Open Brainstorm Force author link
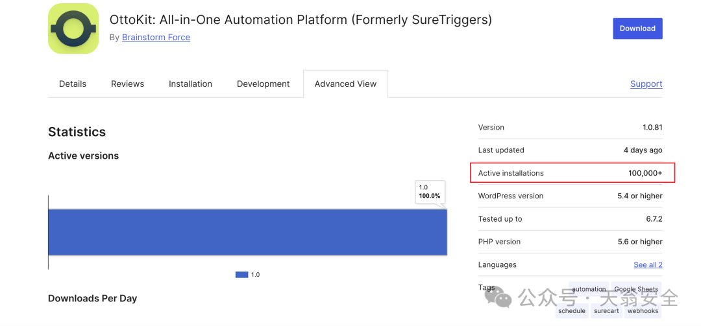The height and width of the screenshot is (326, 701). click(x=156, y=38)
